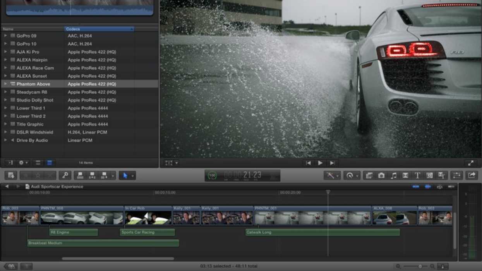Select the Breakbeat Medium audio clip
Image resolution: width=482 pixels, height=271 pixels.
click(103, 243)
